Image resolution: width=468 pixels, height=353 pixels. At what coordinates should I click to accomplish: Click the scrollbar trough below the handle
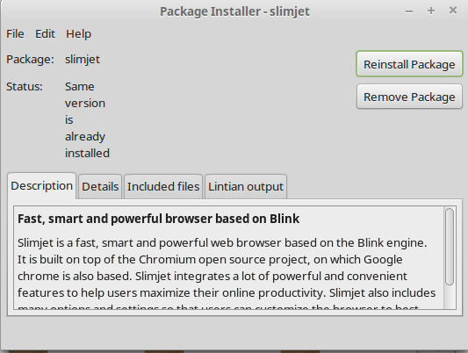pyautogui.click(x=450, y=297)
